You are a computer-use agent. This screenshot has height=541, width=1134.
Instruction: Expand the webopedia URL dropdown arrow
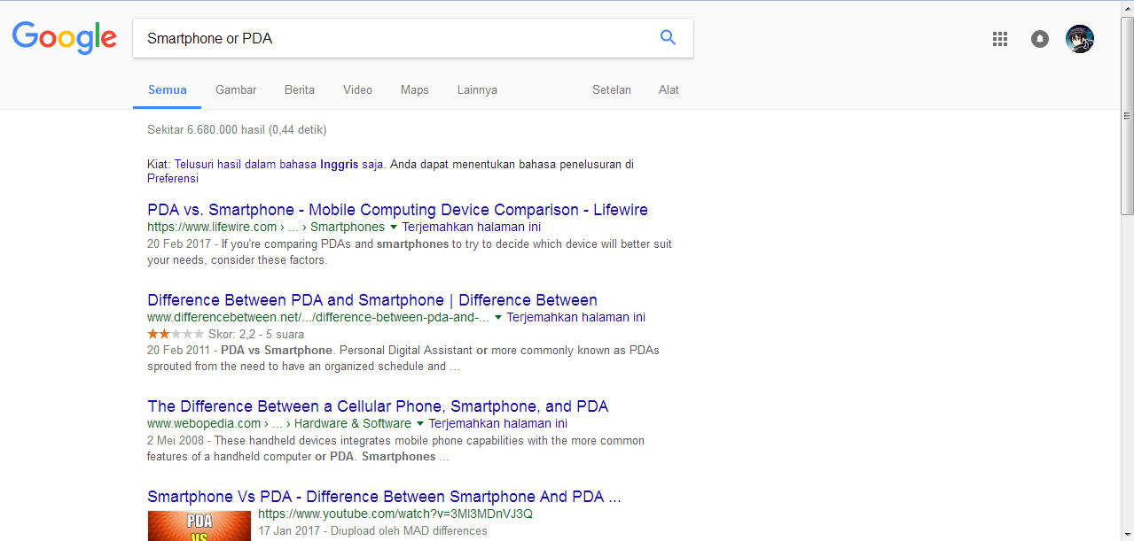pos(420,424)
